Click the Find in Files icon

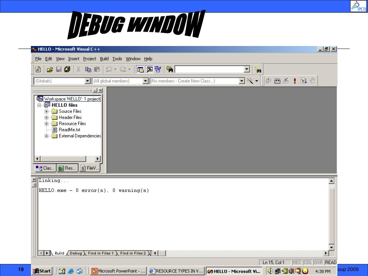[170, 69]
